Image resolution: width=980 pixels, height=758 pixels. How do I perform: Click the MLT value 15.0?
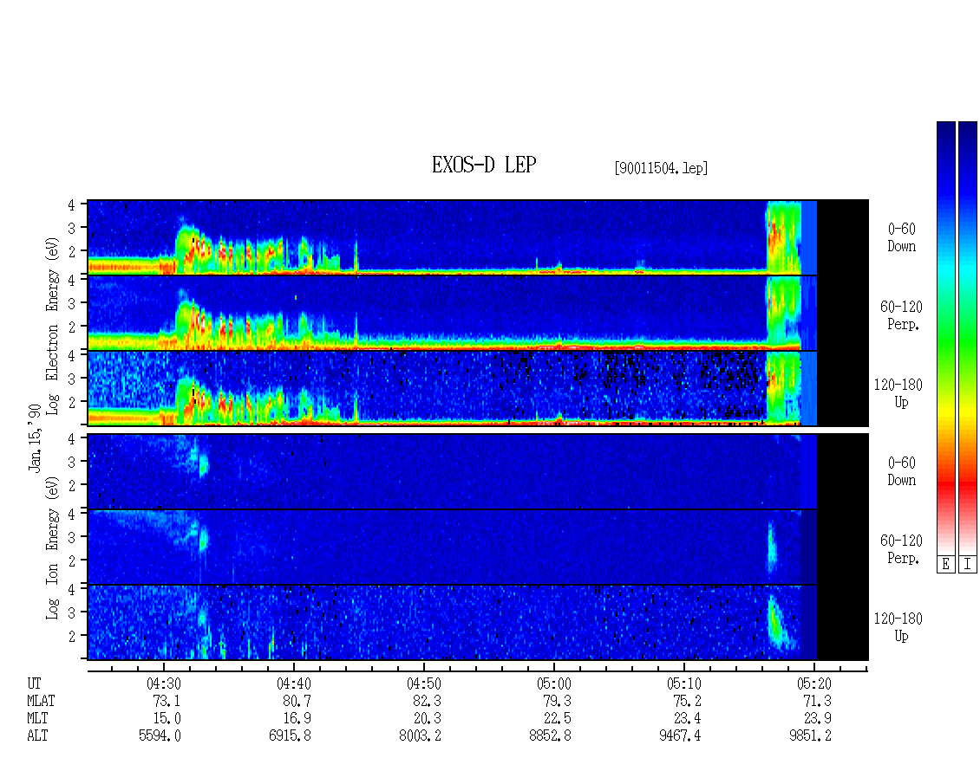(x=167, y=719)
